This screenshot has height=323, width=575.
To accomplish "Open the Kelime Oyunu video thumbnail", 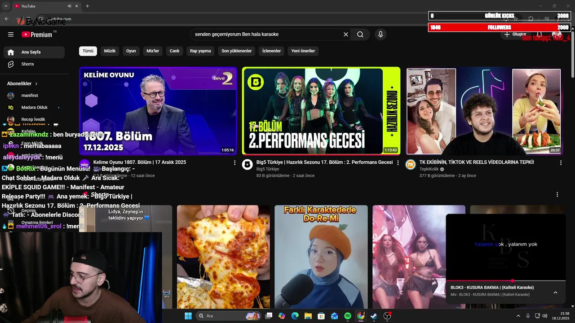I will pyautogui.click(x=158, y=111).
